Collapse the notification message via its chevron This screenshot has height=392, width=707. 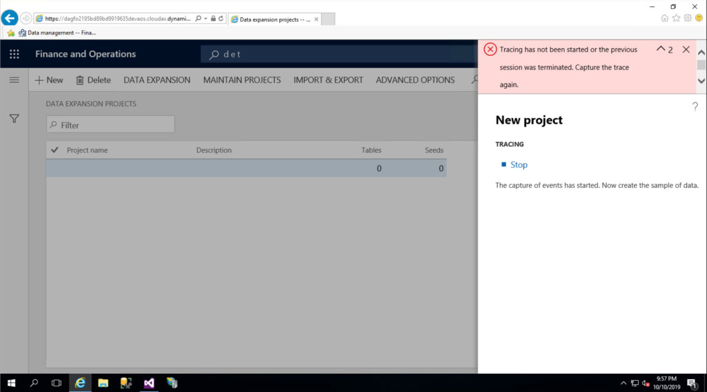click(661, 49)
